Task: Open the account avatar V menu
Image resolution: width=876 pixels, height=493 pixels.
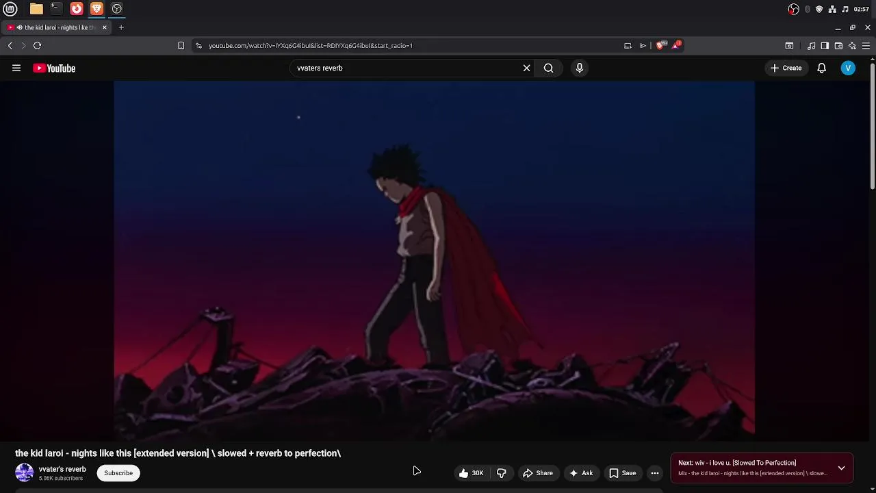Action: point(848,68)
